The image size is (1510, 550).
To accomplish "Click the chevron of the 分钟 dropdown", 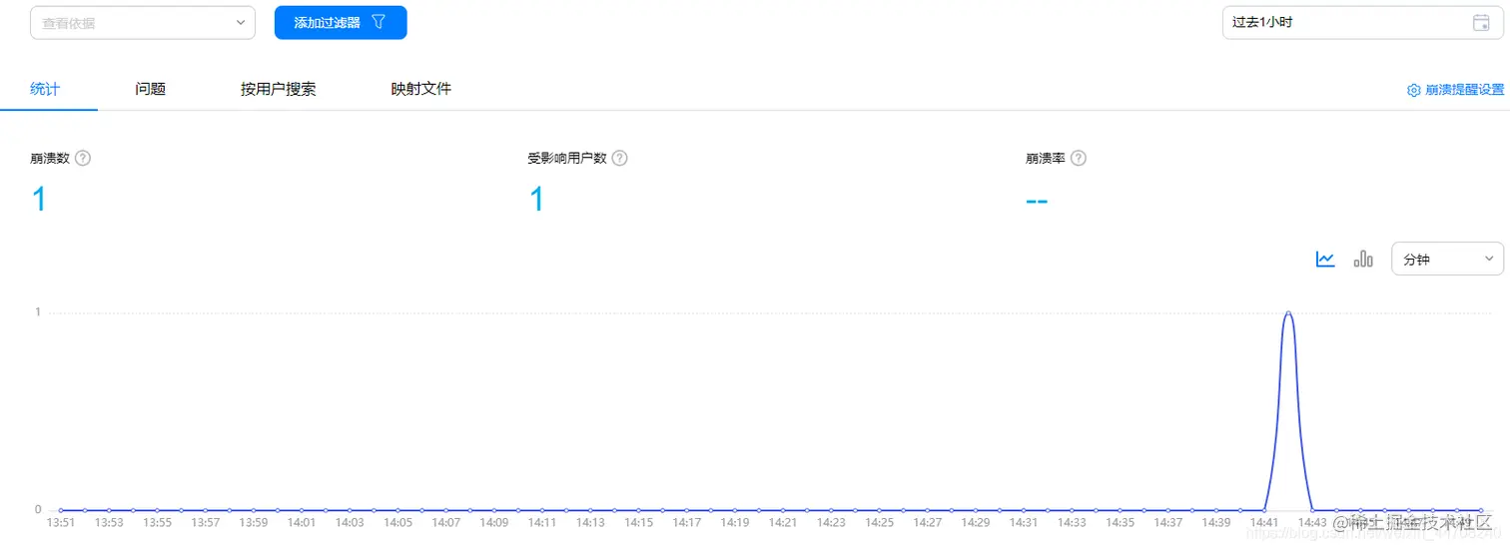I will (1488, 259).
